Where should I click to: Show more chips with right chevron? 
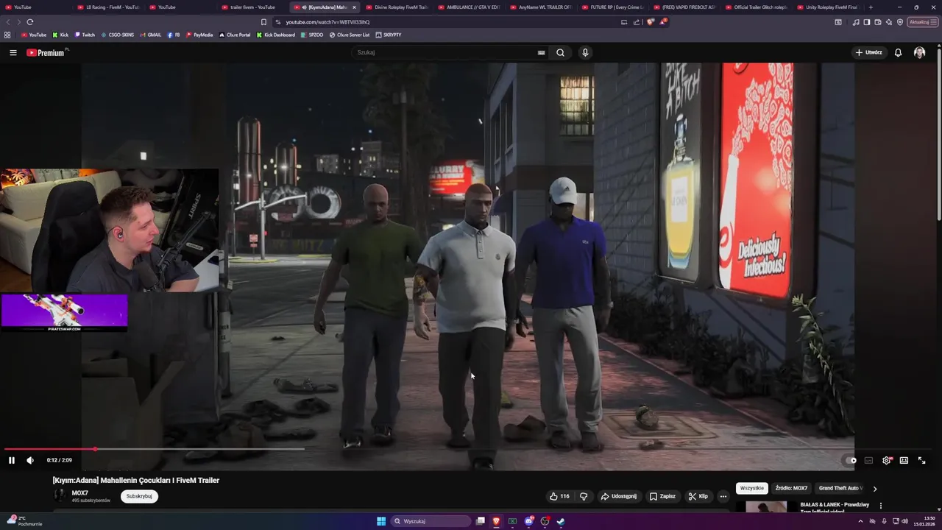point(875,488)
